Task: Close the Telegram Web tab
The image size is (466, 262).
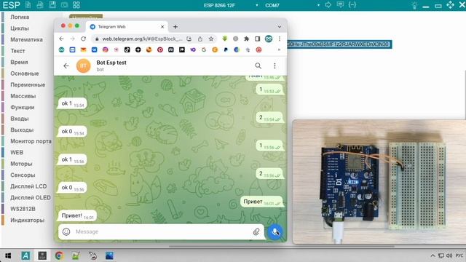Action: (162, 27)
